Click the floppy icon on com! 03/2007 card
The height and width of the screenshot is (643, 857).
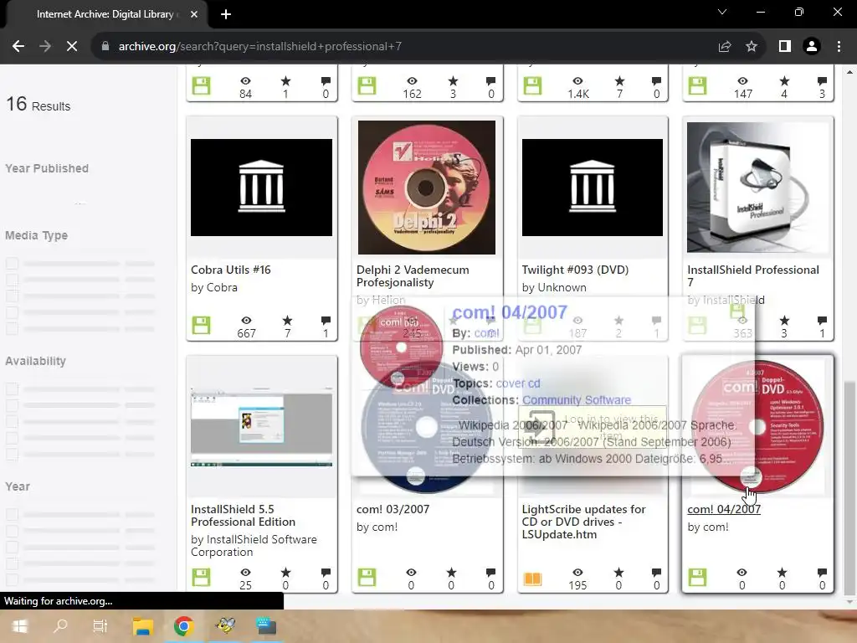pyautogui.click(x=367, y=577)
